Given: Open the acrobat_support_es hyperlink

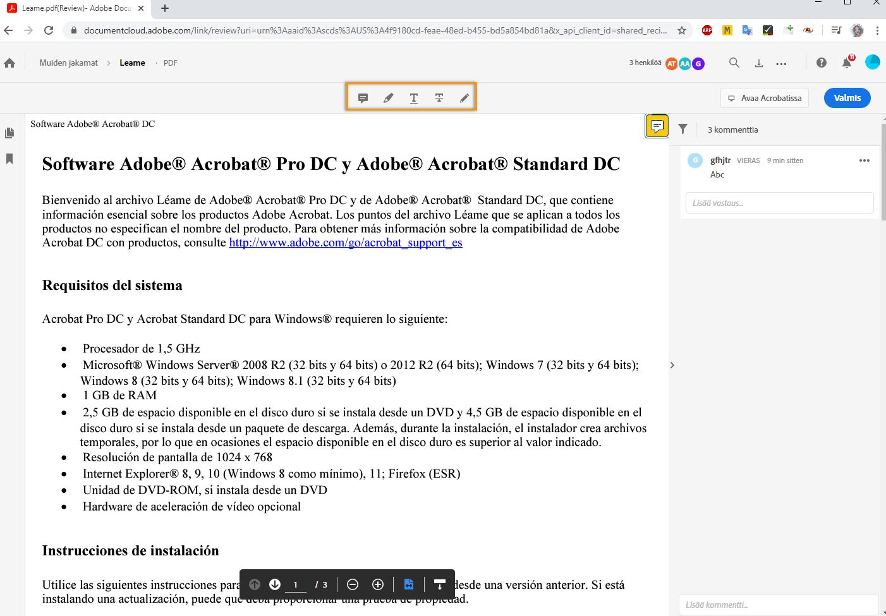Looking at the screenshot, I should point(346,243).
